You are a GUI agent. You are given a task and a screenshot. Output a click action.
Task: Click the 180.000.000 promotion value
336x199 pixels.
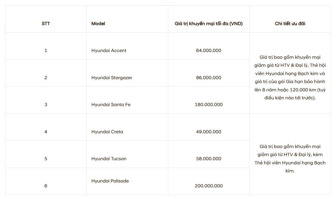click(208, 105)
